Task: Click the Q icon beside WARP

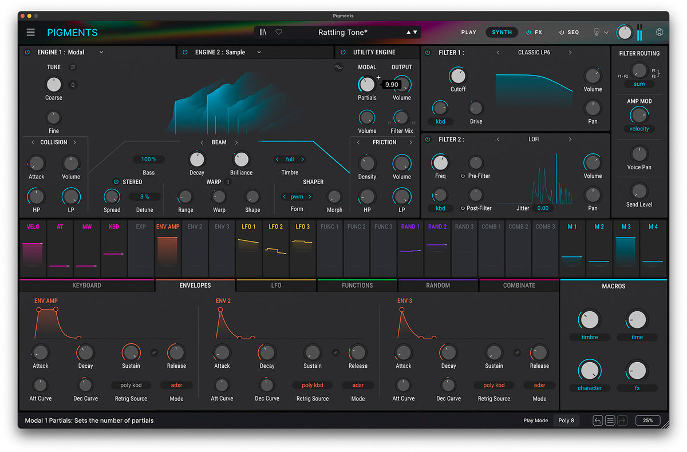Action: [228, 182]
